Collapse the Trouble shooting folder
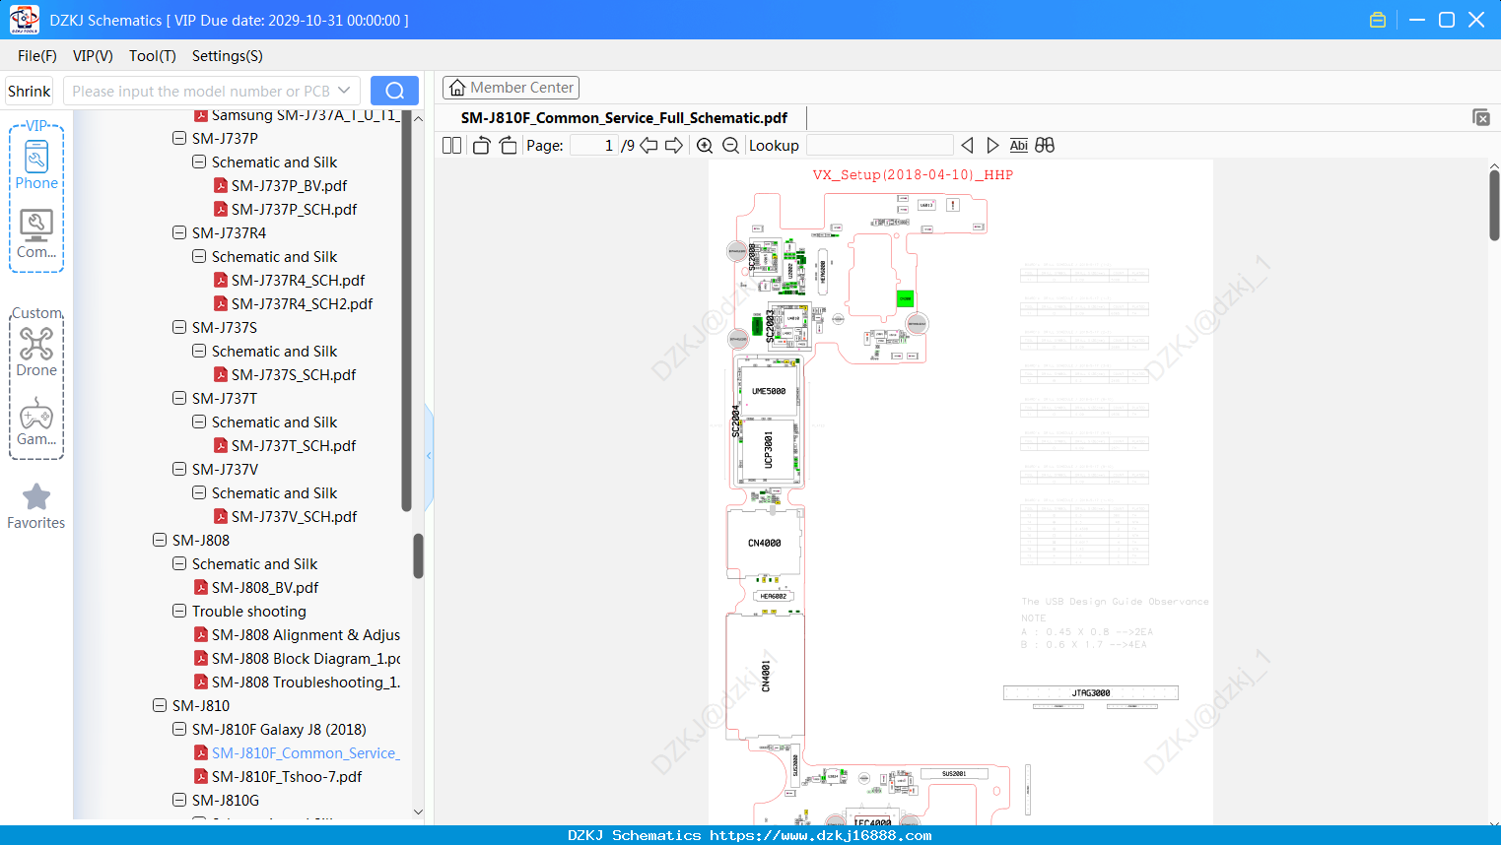This screenshot has width=1501, height=845. coord(179,612)
